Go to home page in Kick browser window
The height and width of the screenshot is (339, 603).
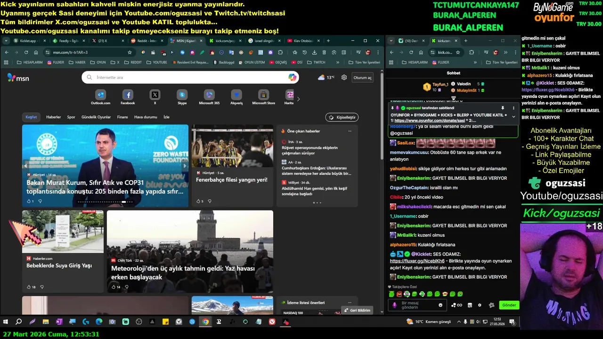(x=421, y=52)
